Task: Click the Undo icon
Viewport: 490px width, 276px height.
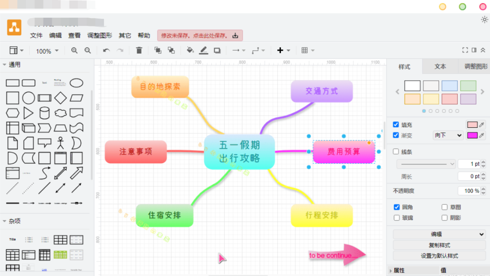Action: point(106,50)
